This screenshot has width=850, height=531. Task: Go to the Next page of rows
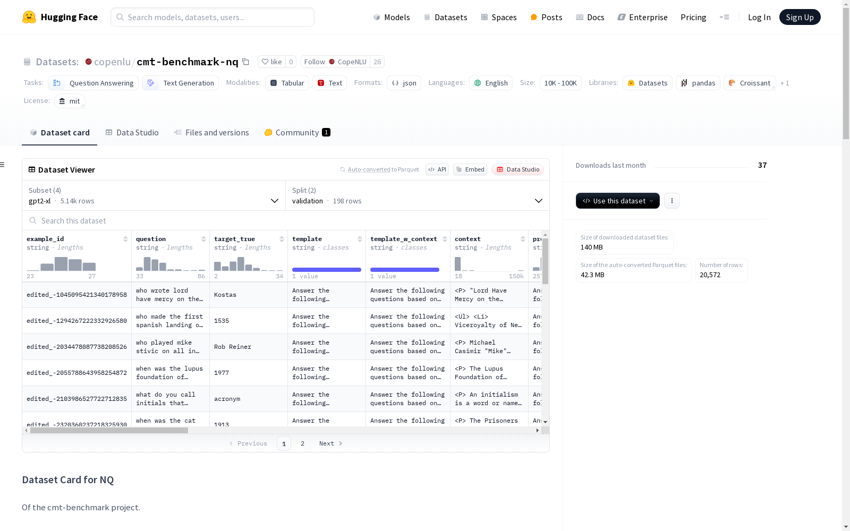click(x=330, y=443)
